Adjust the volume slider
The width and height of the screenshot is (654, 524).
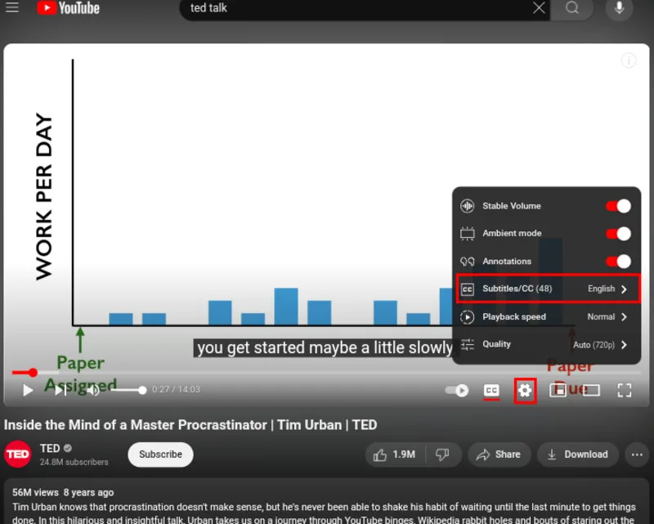(128, 390)
